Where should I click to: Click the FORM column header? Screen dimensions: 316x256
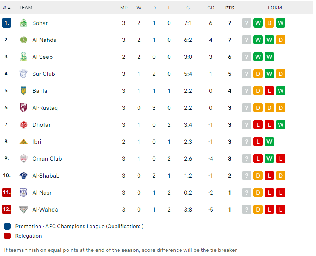pos(275,8)
